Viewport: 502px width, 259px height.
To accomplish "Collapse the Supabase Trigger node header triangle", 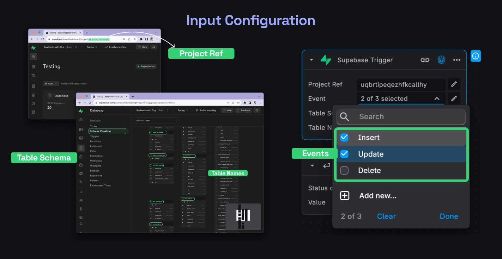I will (x=311, y=60).
